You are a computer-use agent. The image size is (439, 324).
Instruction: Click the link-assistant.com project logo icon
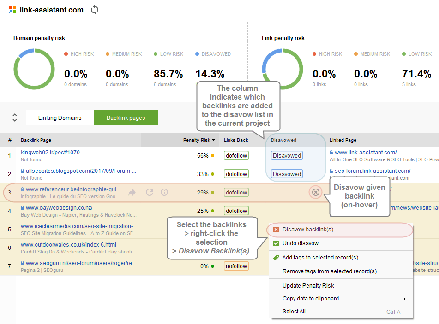tap(12, 10)
